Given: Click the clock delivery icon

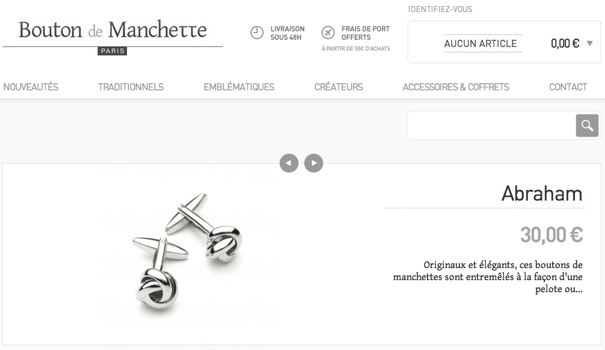Looking at the screenshot, I should pos(257,33).
